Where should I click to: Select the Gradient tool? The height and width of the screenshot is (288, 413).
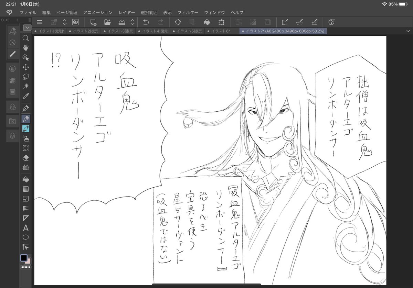tap(25, 189)
